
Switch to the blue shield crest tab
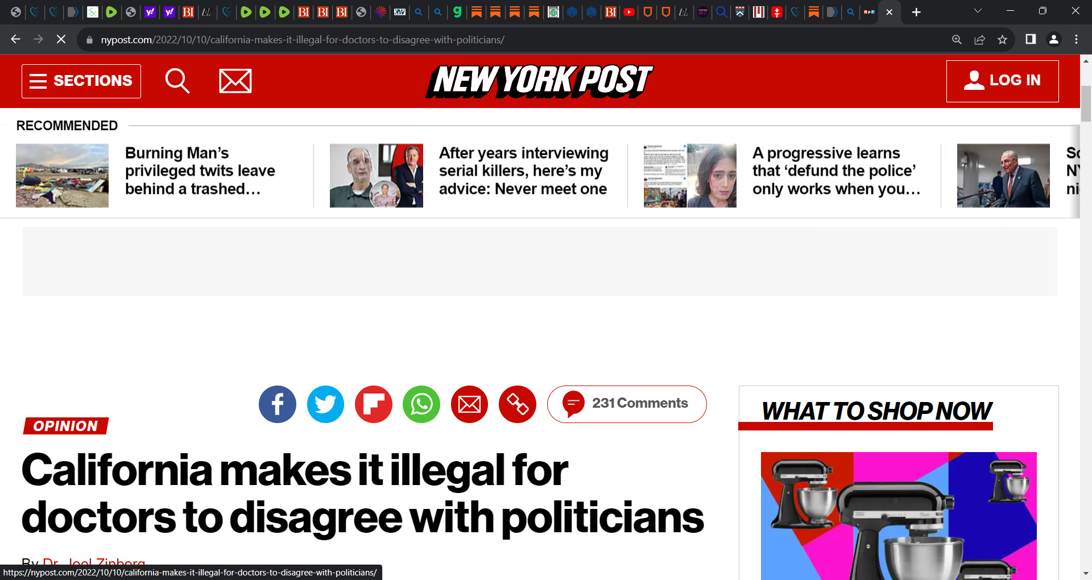pyautogui.click(x=740, y=12)
